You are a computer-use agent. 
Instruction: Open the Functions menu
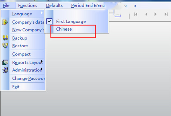[27, 5]
